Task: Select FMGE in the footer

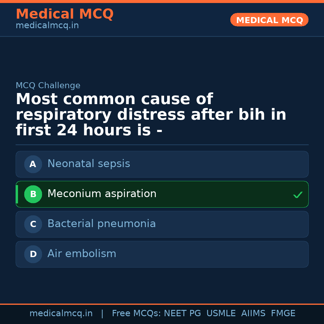Action: 283,313
